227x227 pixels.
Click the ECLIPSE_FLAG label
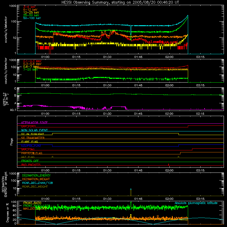[x=31, y=146]
